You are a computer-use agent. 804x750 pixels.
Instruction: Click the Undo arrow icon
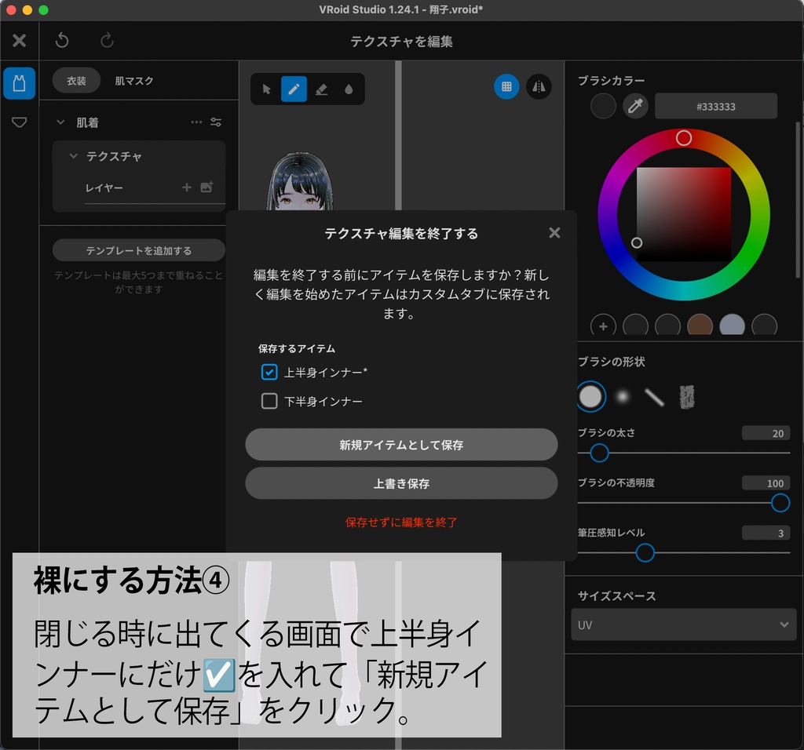[62, 40]
